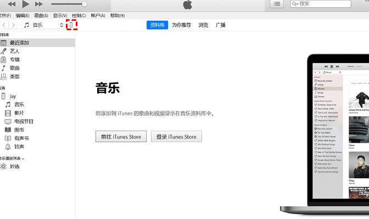Open the 帮助(H) menu
Screen dimensions: 369x219
[117, 15]
